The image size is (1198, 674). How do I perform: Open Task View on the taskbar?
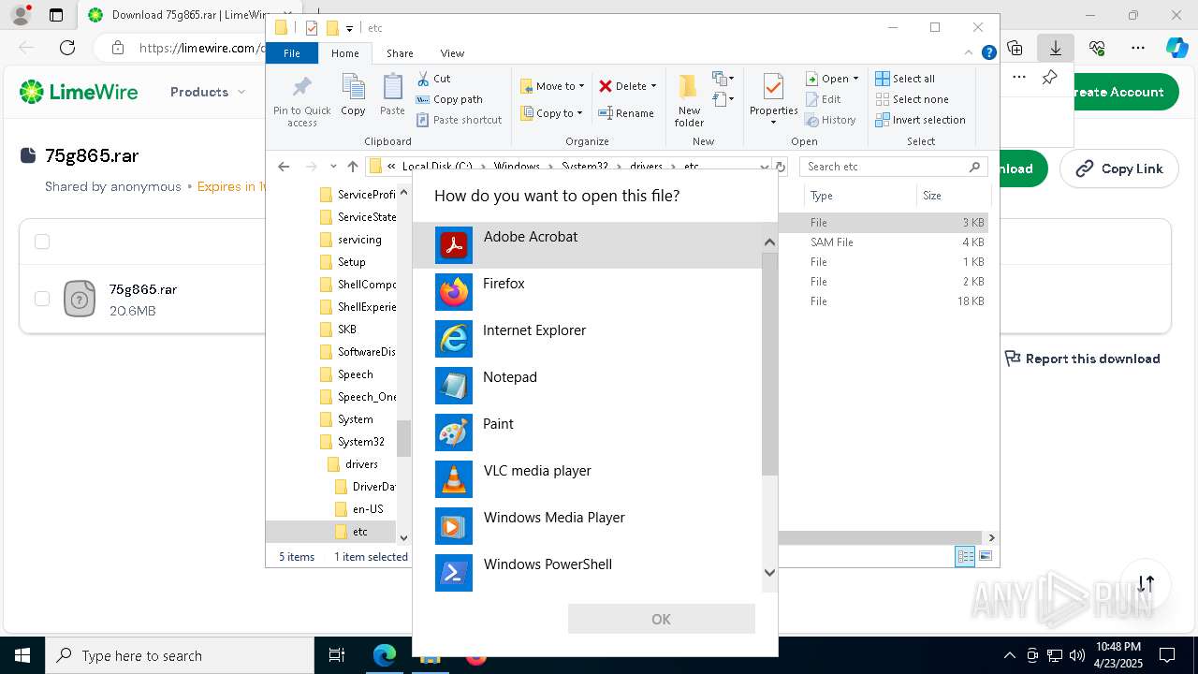coord(337,655)
